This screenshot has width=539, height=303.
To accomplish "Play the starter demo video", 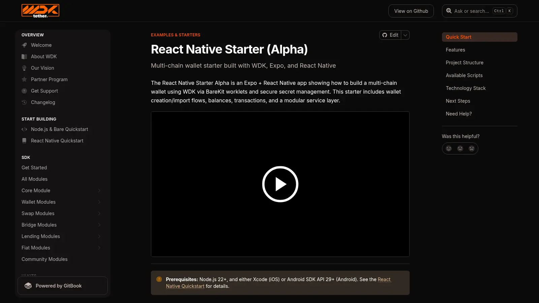I will (280, 184).
